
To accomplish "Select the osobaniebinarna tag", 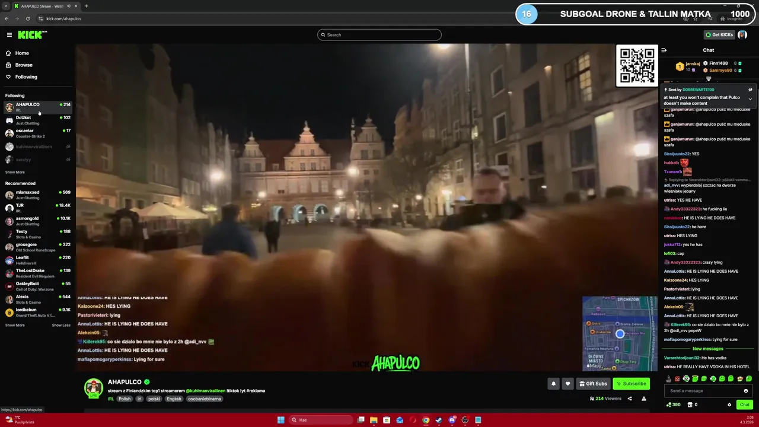I will (x=205, y=399).
